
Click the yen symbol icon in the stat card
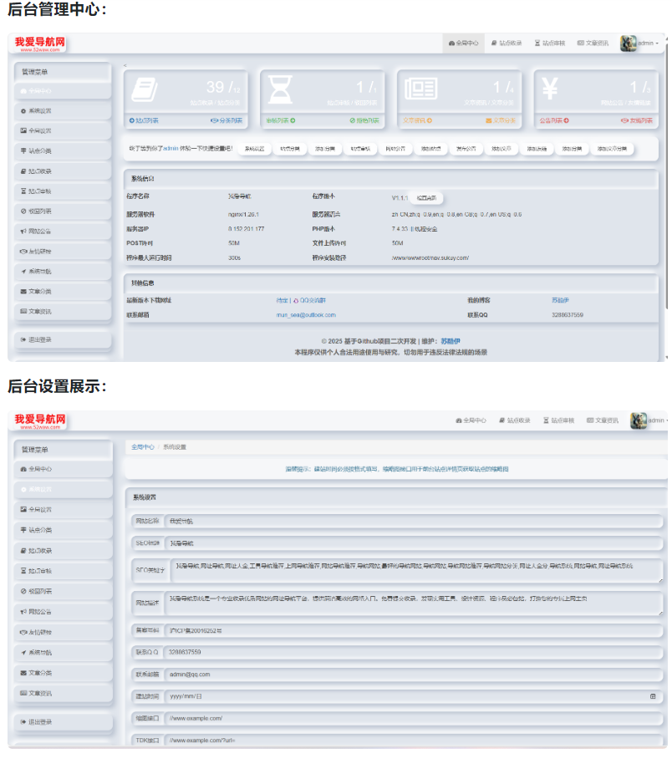[x=550, y=89]
